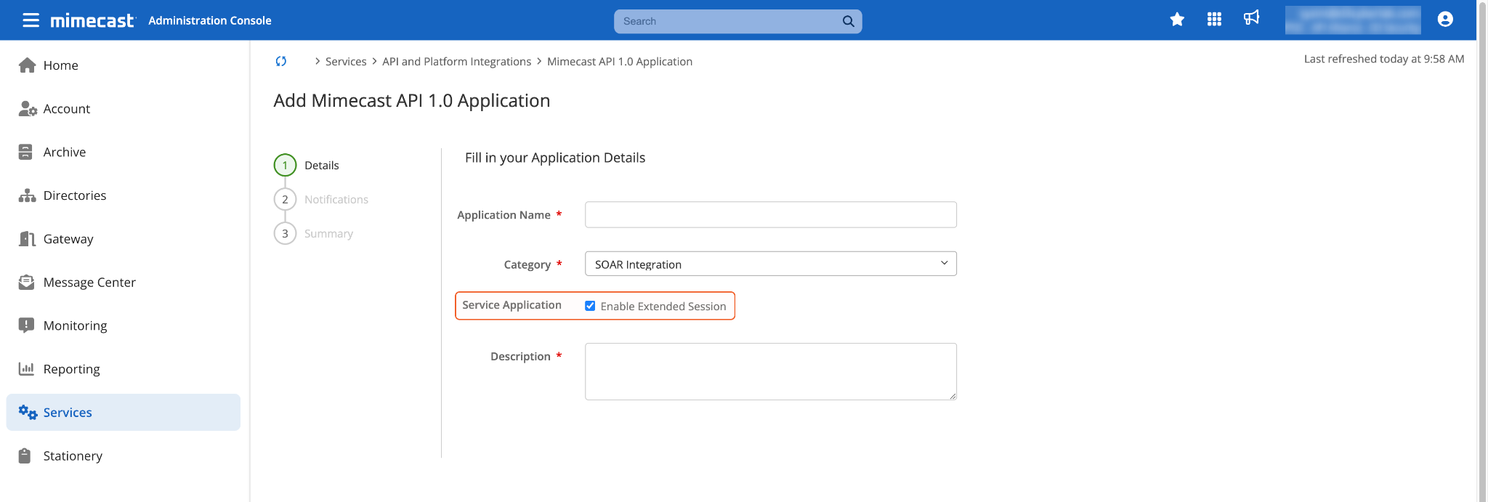Uncheck Enable Extended Session checkbox
This screenshot has height=502, width=1488.
590,306
